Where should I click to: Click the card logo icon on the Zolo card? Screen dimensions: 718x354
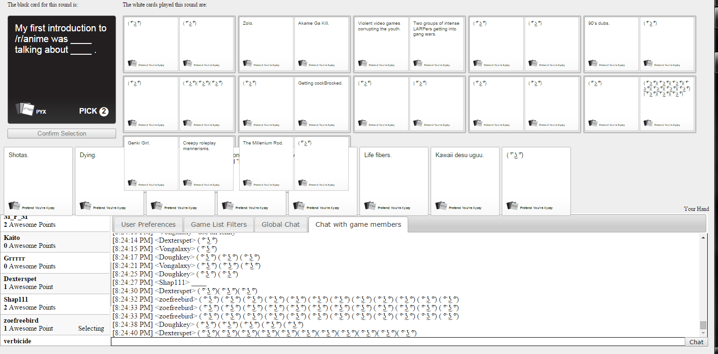248,64
